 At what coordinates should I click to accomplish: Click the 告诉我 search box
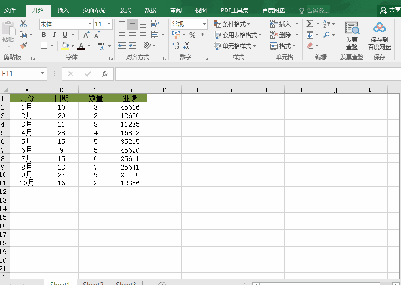pyautogui.click(x=314, y=10)
